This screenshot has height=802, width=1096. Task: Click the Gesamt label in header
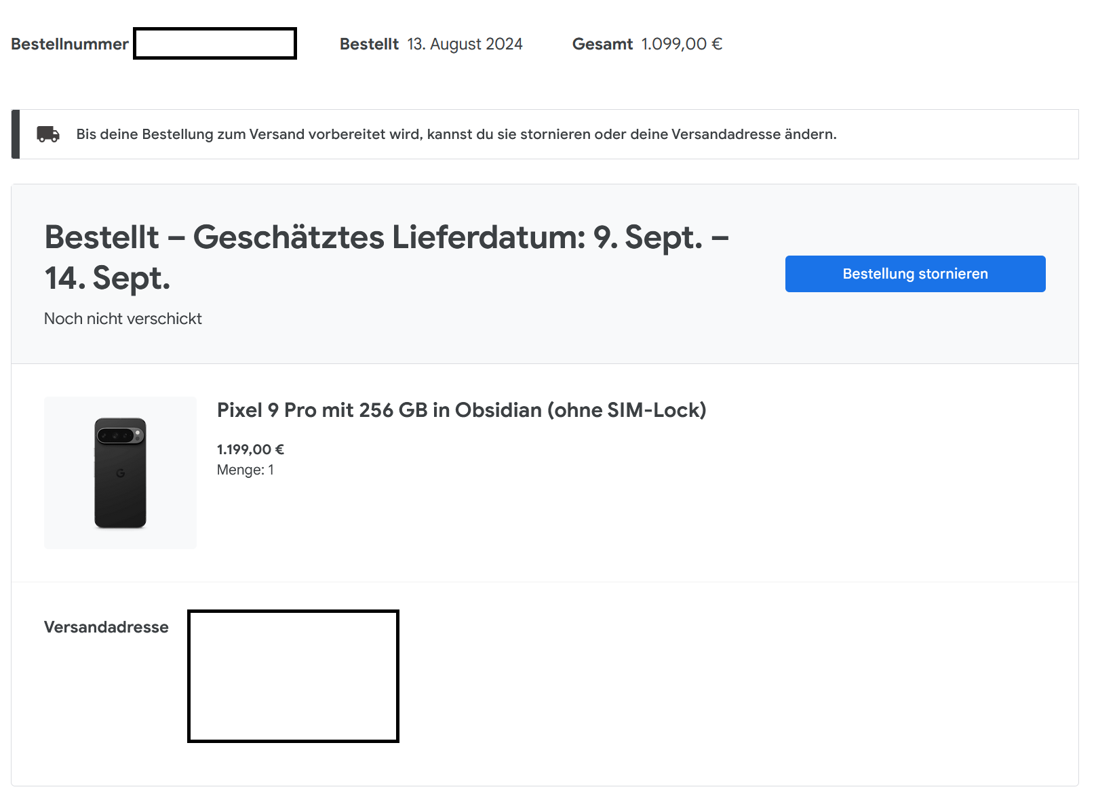tap(602, 44)
